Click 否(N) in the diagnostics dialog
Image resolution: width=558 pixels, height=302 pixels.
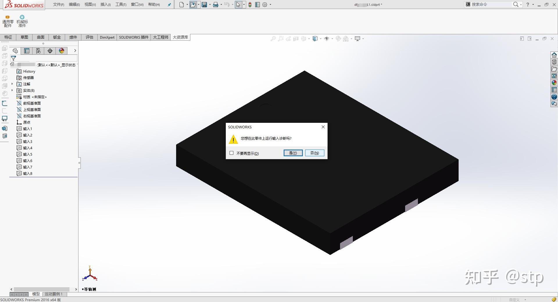click(x=314, y=153)
